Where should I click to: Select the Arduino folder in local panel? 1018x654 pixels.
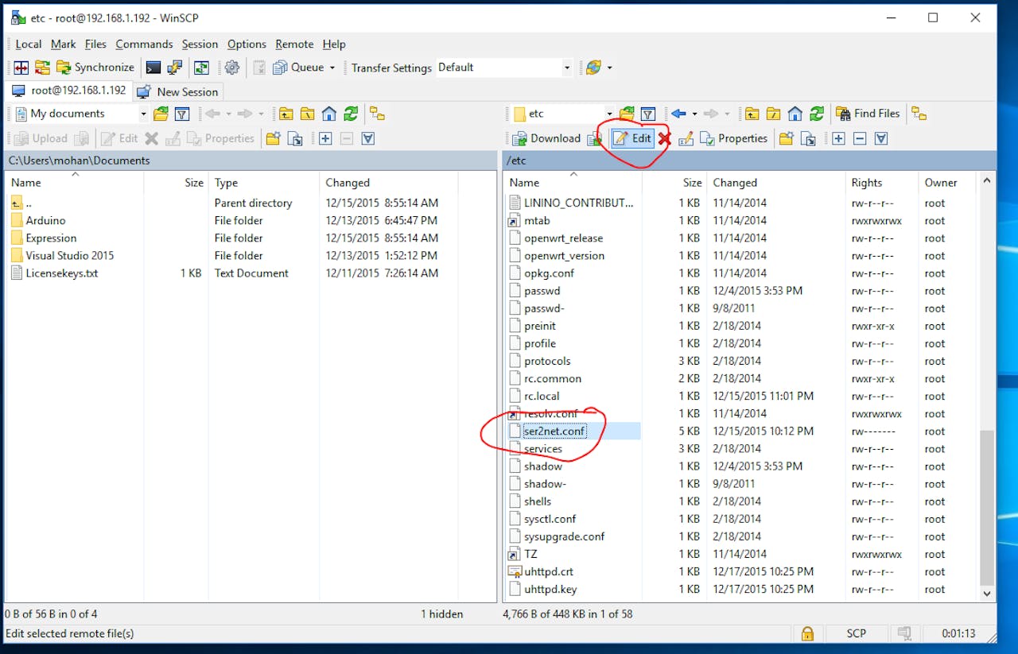click(45, 220)
